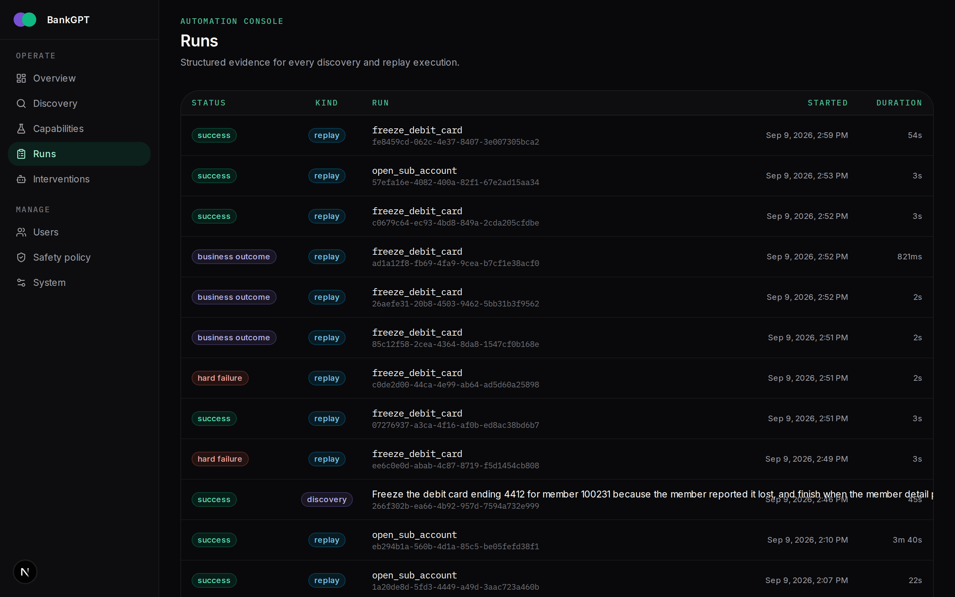Click hard failure badge on the 2:49 PM run
Viewport: 955px width, 597px height.
(220, 459)
